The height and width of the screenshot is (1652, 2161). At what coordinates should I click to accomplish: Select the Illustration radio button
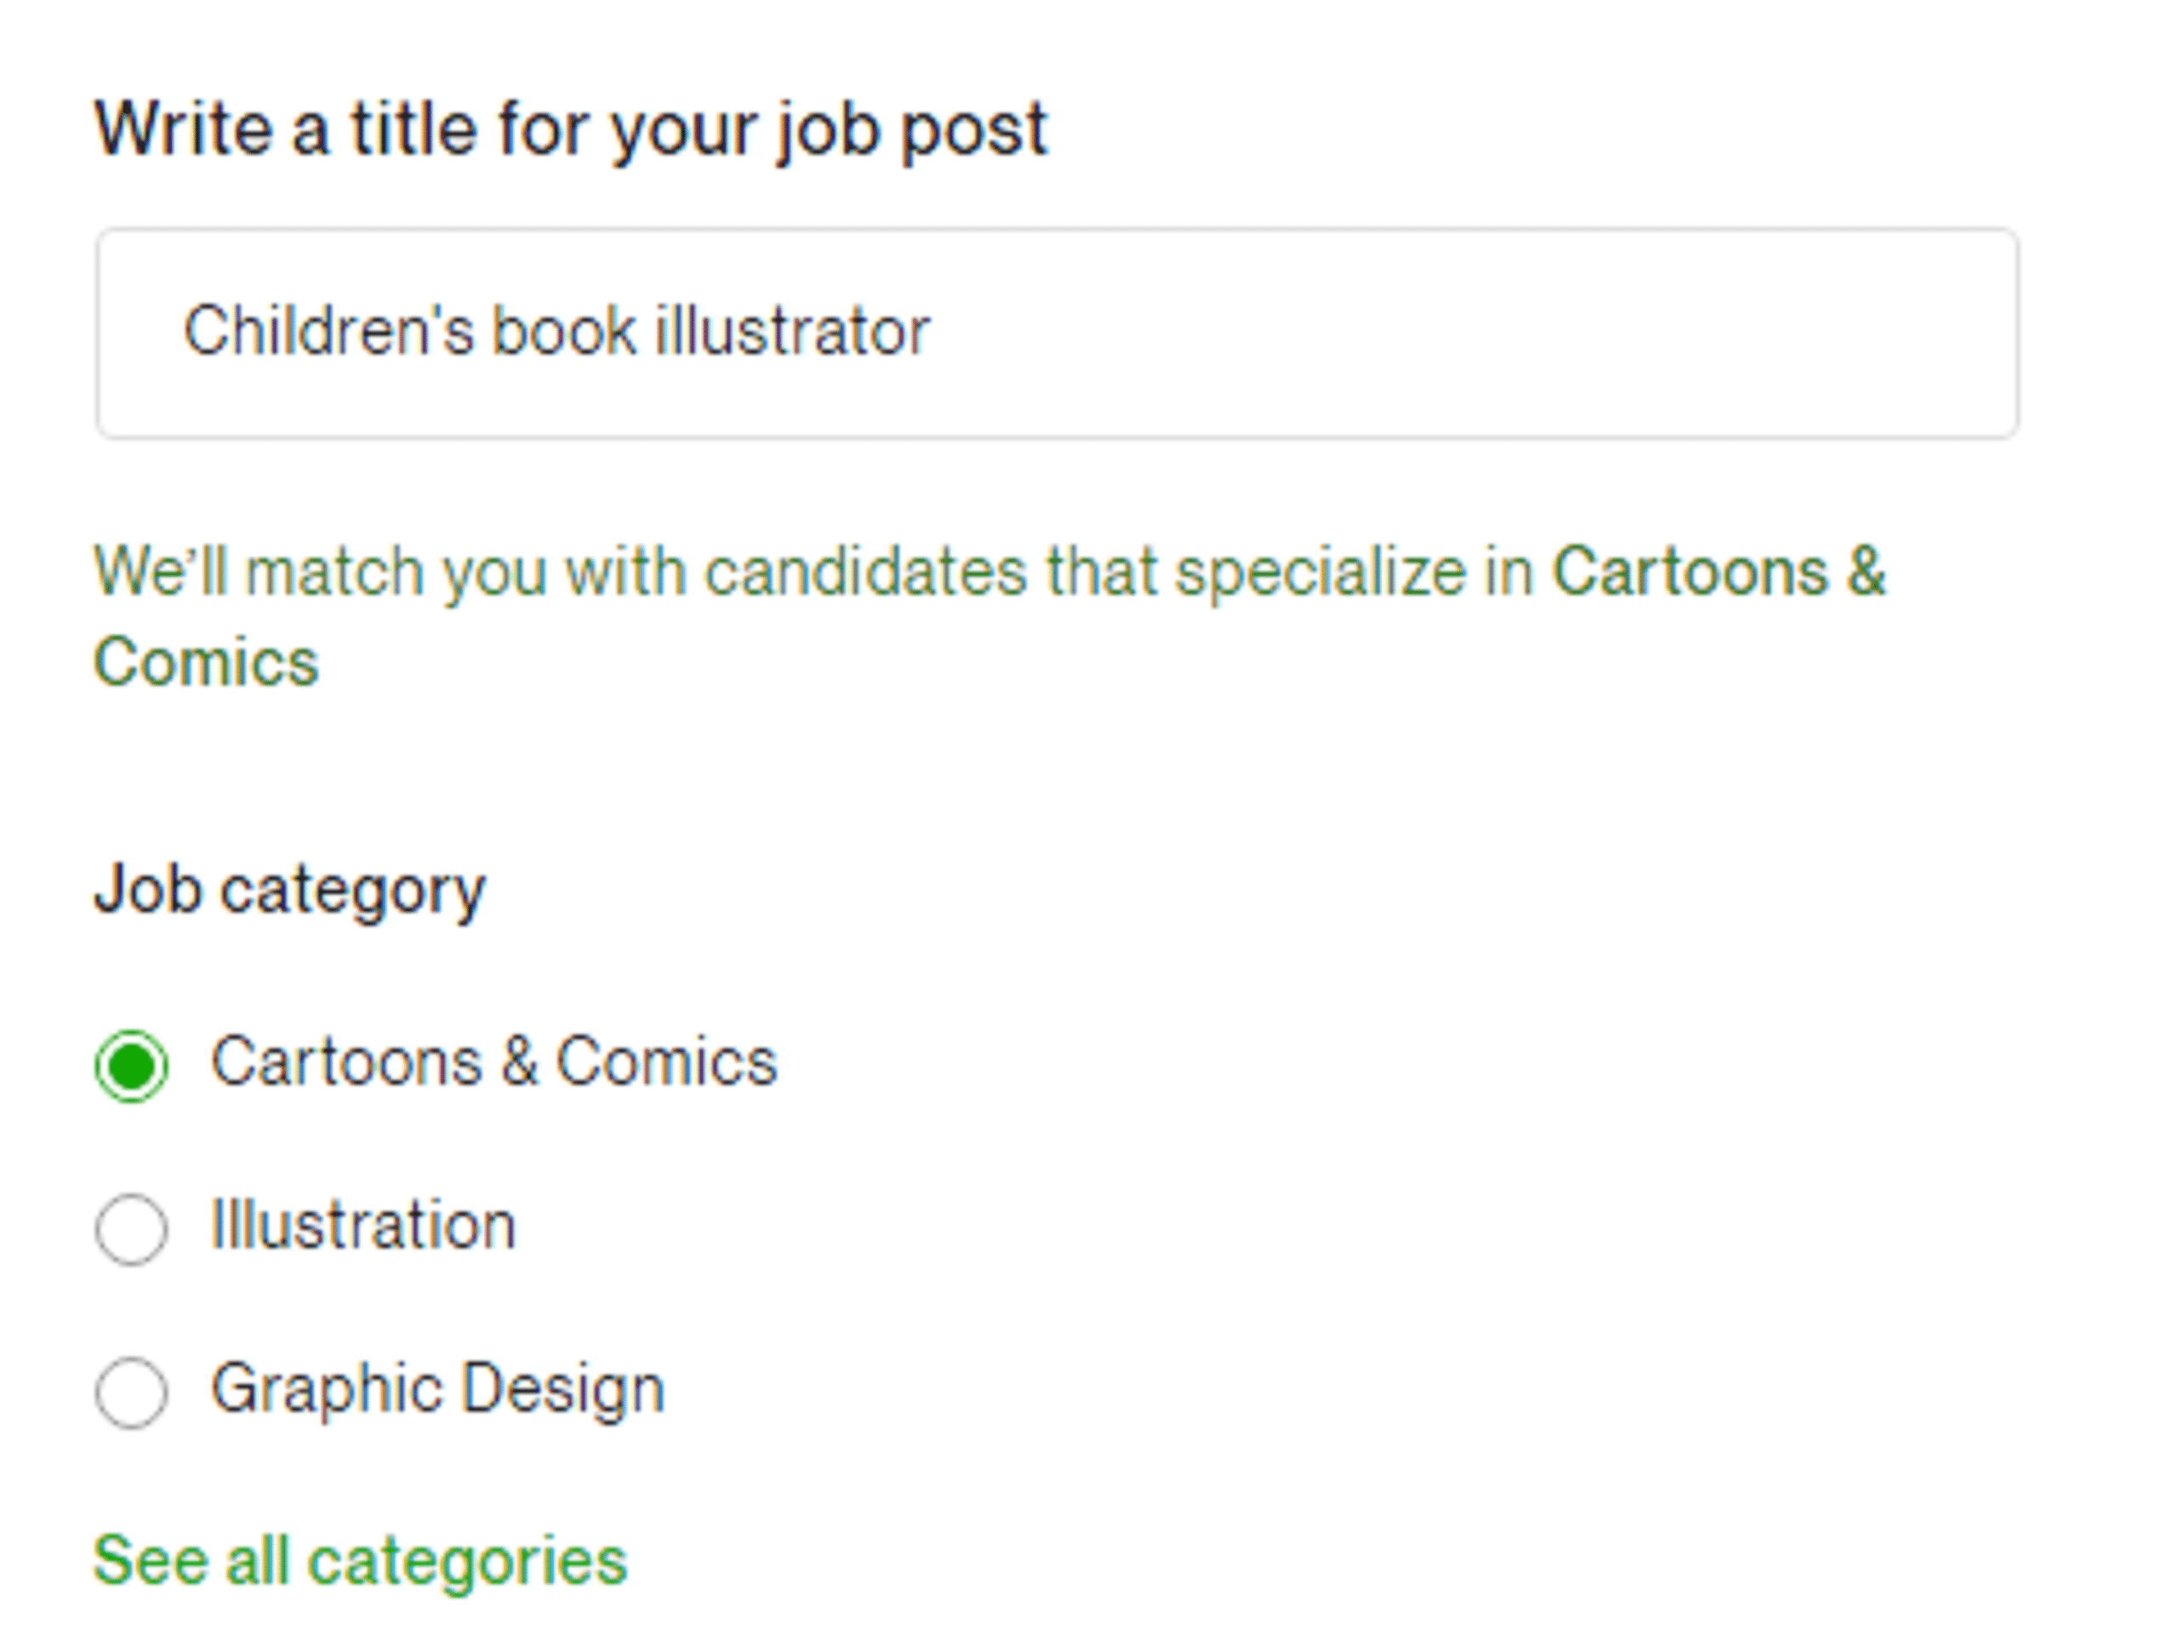tap(131, 1229)
